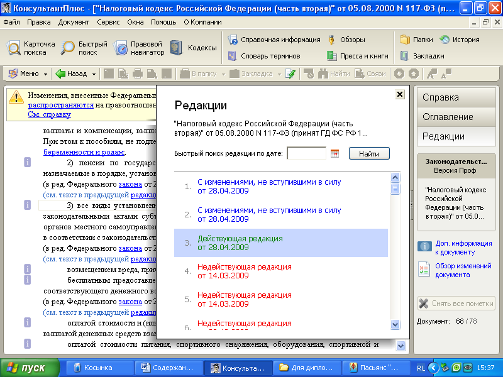Expand the Закладка dropdown arrow
Viewport: 503px width, 377px height.
click(279, 74)
